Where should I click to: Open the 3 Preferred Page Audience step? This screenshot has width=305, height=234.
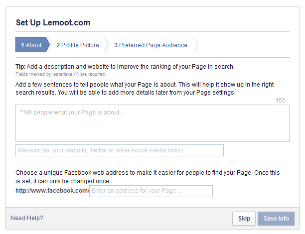pyautogui.click(x=151, y=45)
